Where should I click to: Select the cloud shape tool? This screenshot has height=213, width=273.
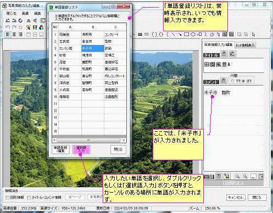click(212, 34)
